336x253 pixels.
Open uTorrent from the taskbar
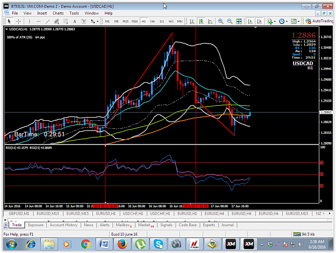tap(140, 244)
